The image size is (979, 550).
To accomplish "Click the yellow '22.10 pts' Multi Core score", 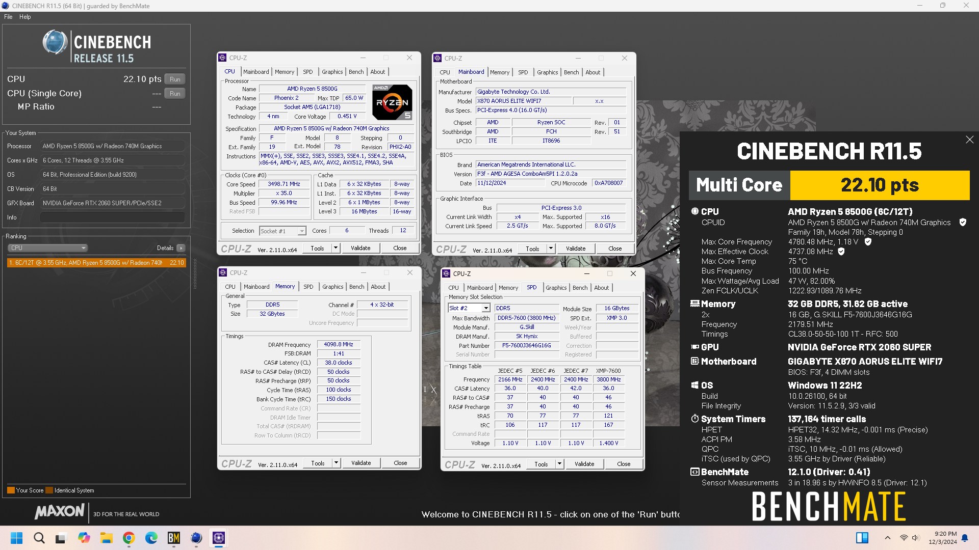I will click(880, 185).
